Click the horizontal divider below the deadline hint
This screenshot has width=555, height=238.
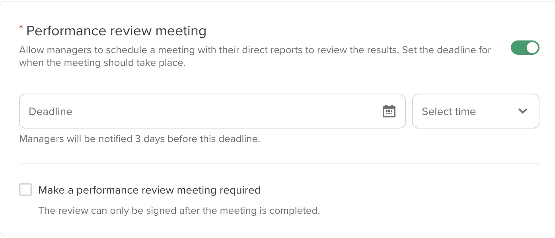point(278,163)
